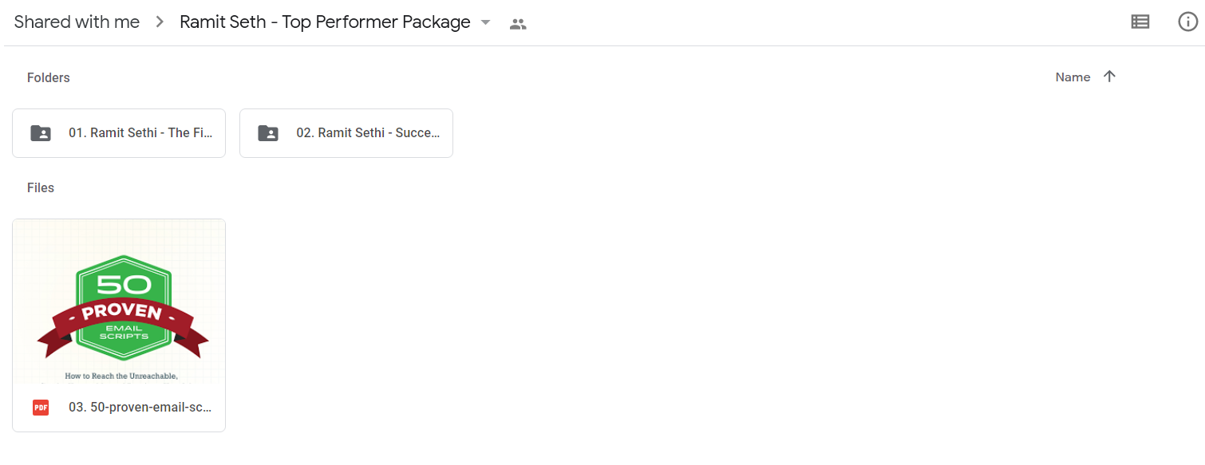
Task: Open the 50 Proven Email Scripts preview thumbnail
Action: coord(119,301)
